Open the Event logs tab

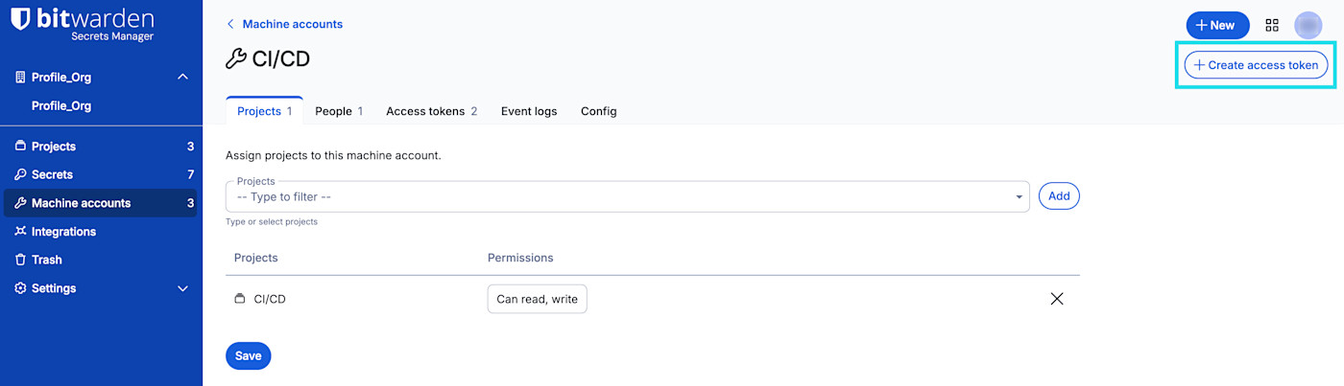(x=529, y=111)
